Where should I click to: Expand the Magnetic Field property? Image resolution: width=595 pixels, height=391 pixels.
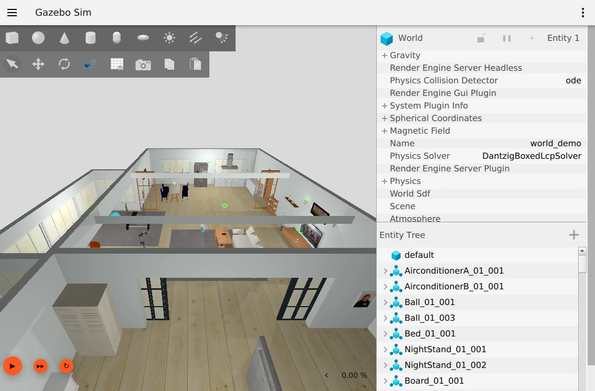click(385, 131)
